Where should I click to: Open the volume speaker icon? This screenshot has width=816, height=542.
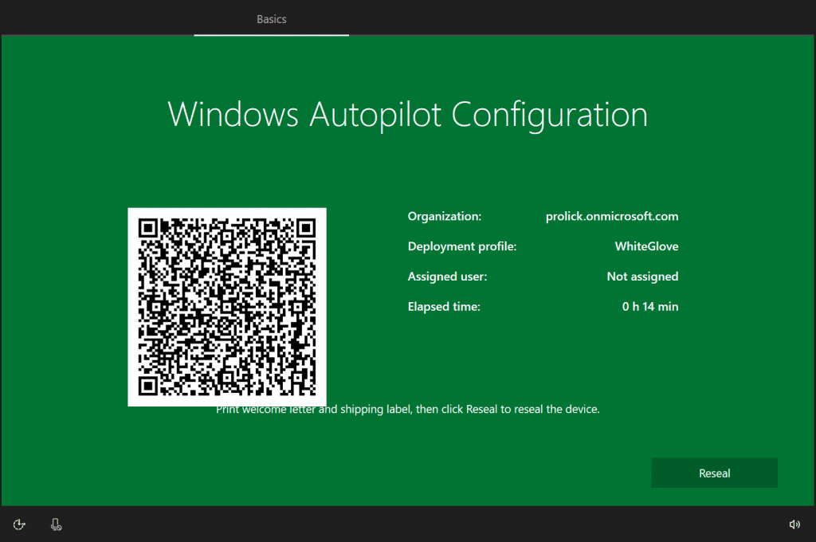[x=794, y=524]
